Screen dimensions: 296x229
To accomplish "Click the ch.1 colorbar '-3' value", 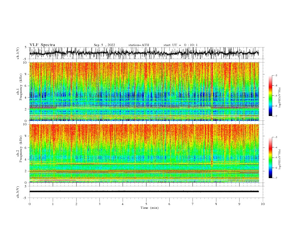I will pyautogui.click(x=275, y=75).
